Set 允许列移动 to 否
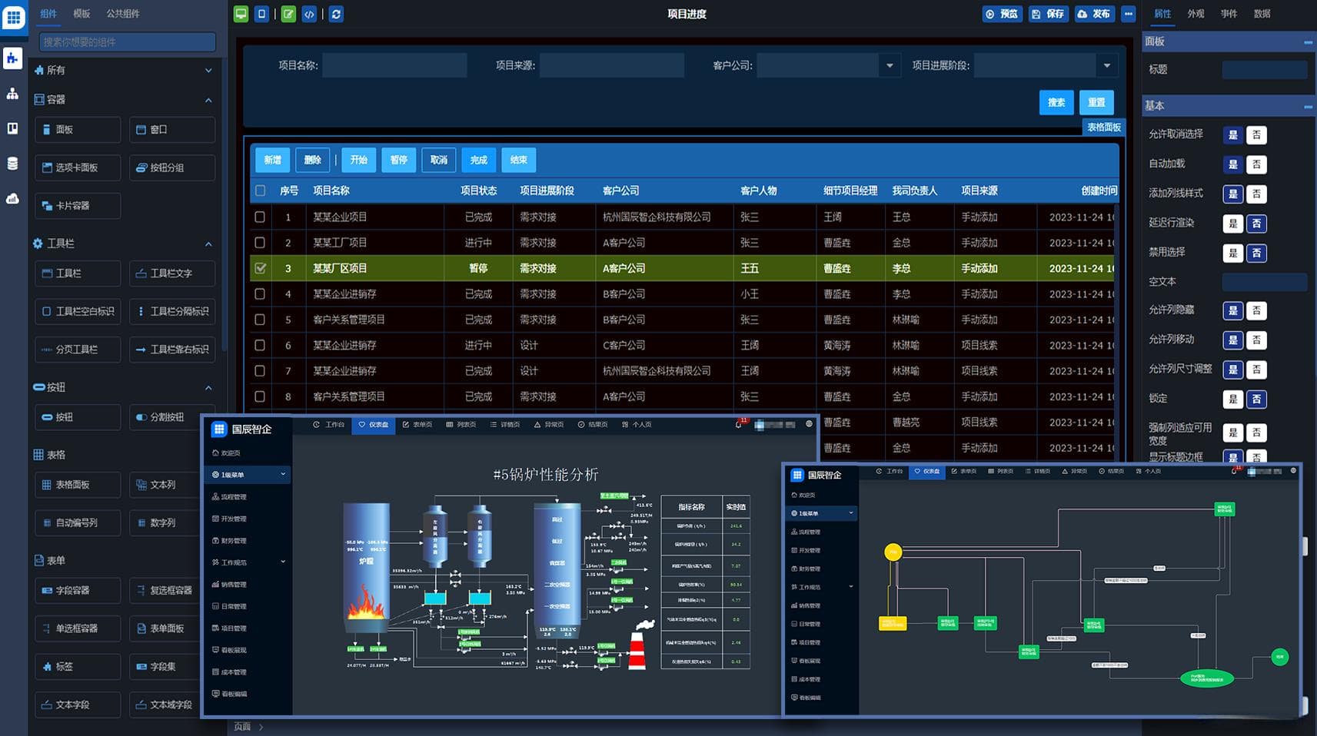This screenshot has width=1317, height=736. click(x=1256, y=340)
